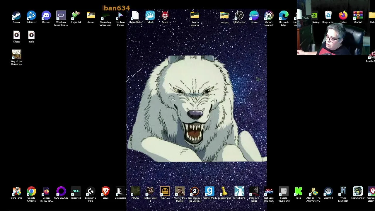This screenshot has height=211, width=375.
Task: Select the Streamfog VirtualCam shortcut
Action: [105, 16]
